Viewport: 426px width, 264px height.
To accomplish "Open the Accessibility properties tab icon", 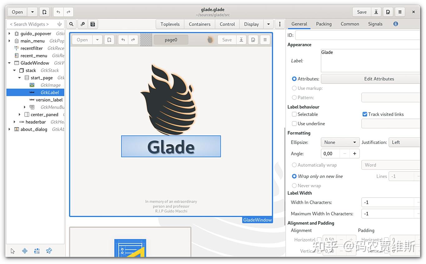I will click(396, 24).
